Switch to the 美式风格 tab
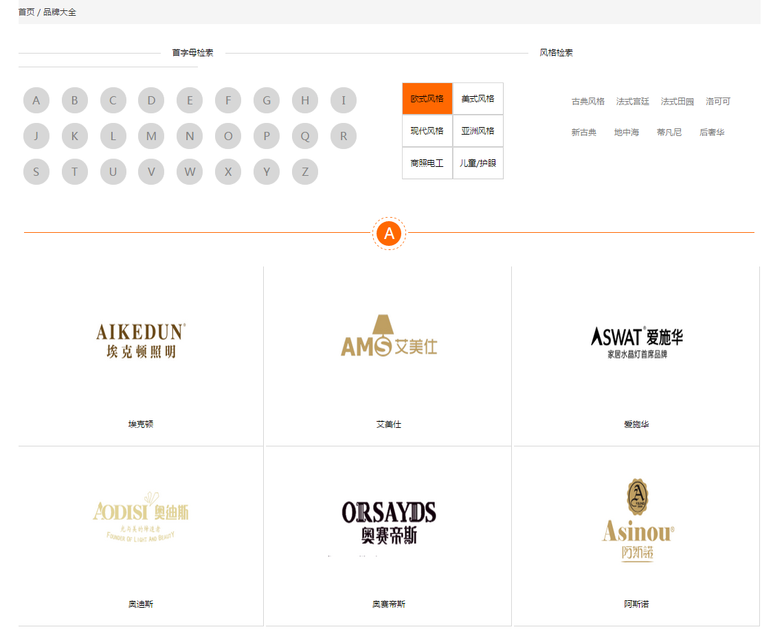This screenshot has width=773, height=636. click(x=478, y=99)
